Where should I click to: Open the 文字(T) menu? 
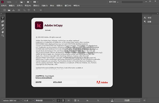pos(20,6)
